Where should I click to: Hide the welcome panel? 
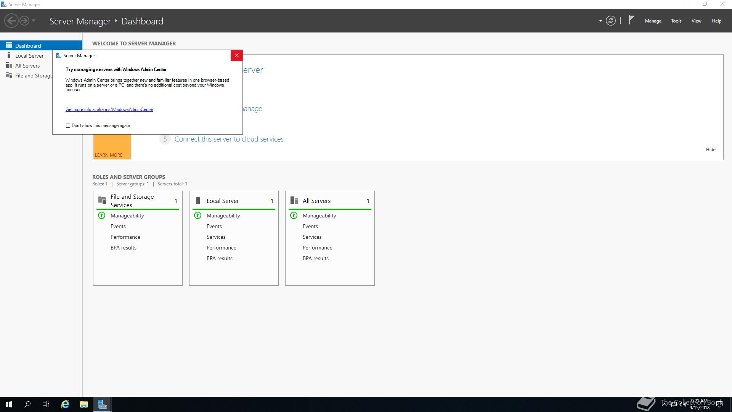click(x=711, y=150)
